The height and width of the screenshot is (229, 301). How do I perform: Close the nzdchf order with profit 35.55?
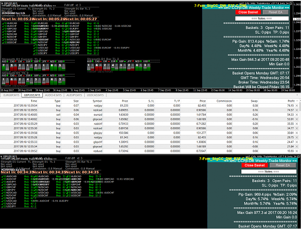[297, 124]
